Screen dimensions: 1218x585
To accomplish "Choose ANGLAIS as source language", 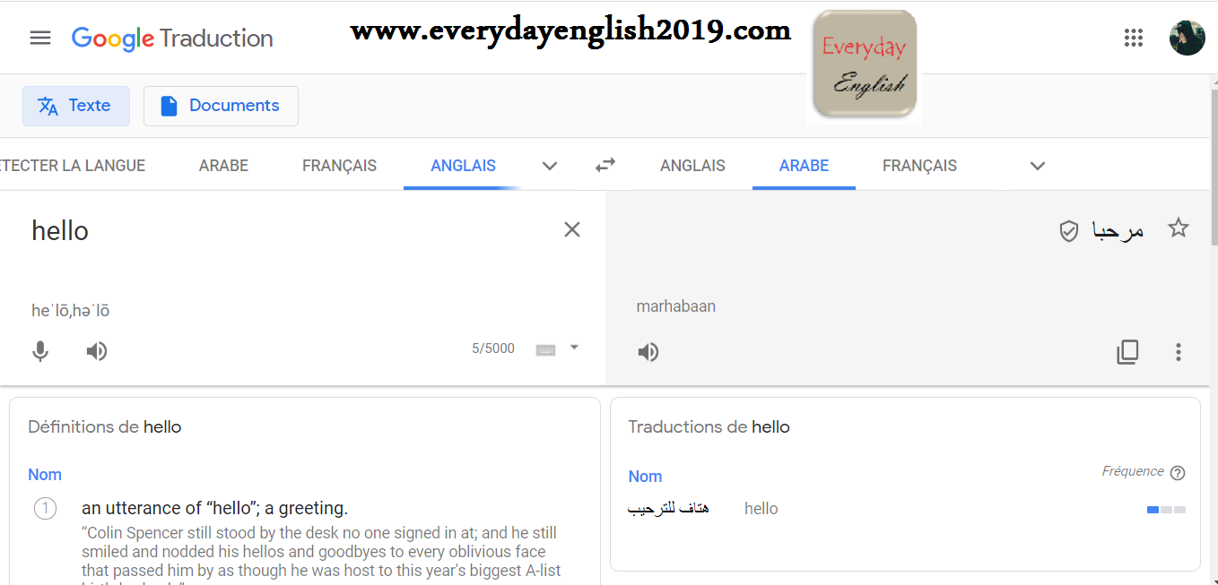I will click(463, 166).
